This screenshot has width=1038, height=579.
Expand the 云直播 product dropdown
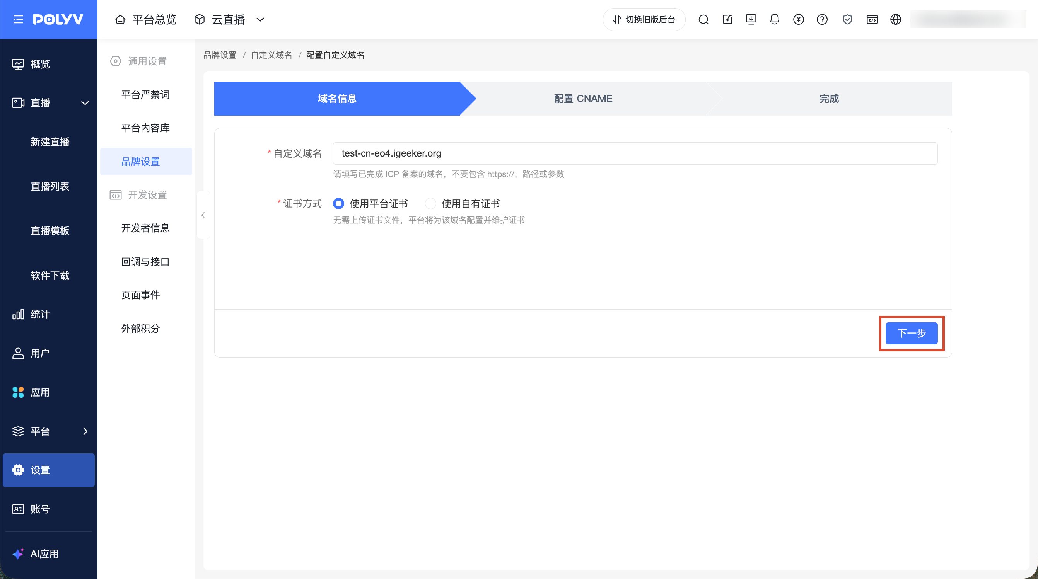tap(260, 19)
